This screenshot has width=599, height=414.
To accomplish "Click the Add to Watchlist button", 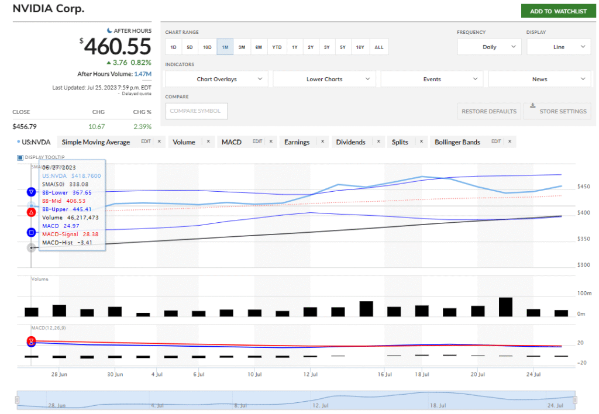I will [x=558, y=11].
